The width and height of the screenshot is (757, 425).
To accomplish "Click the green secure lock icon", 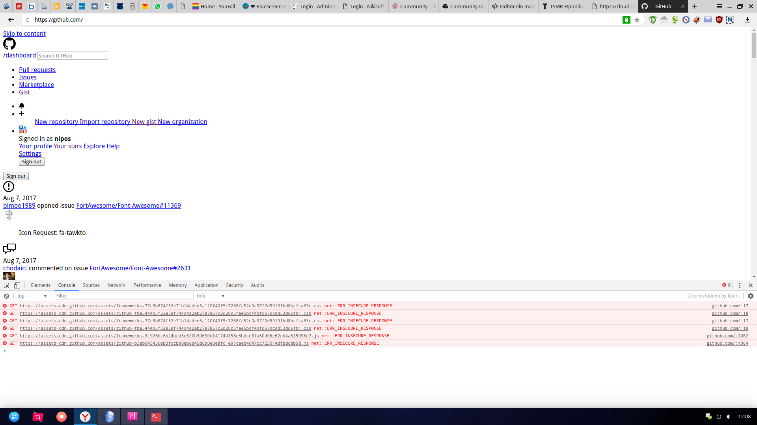I will point(626,20).
